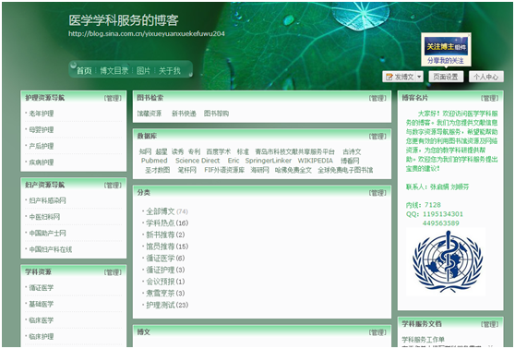Click 管理 link in 护理资源导航 panel
515x349 pixels.
[x=113, y=98]
